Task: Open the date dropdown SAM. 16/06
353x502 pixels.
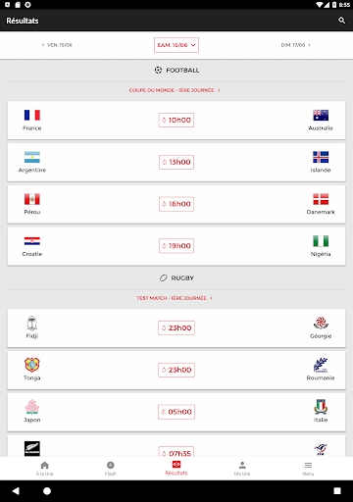Action: pos(176,45)
